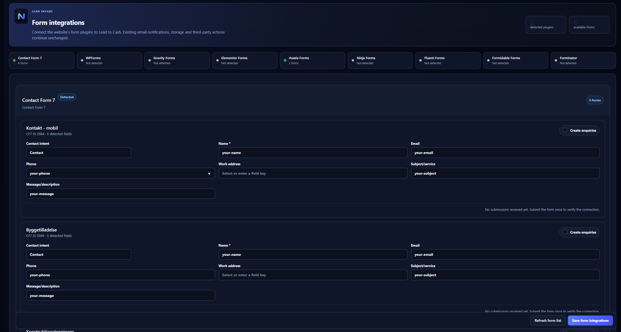Viewport: 621px width, 332px height.
Task: Open Contact intent dropdown in Byggetilladelse
Action: coord(79,254)
